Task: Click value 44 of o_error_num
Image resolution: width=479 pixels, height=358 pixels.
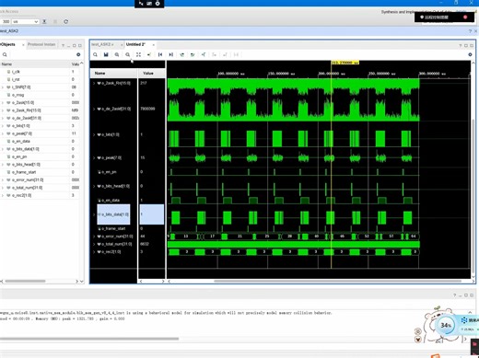Action: [143, 237]
